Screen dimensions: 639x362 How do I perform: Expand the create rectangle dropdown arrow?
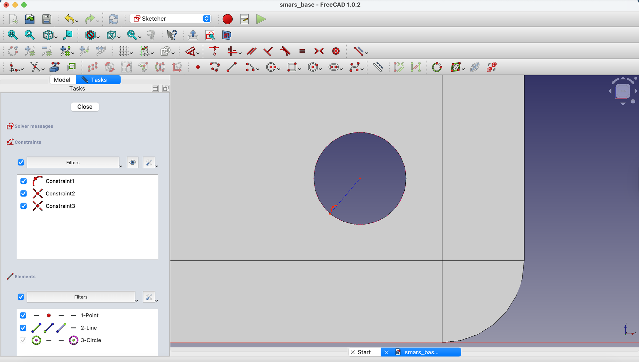(300, 69)
